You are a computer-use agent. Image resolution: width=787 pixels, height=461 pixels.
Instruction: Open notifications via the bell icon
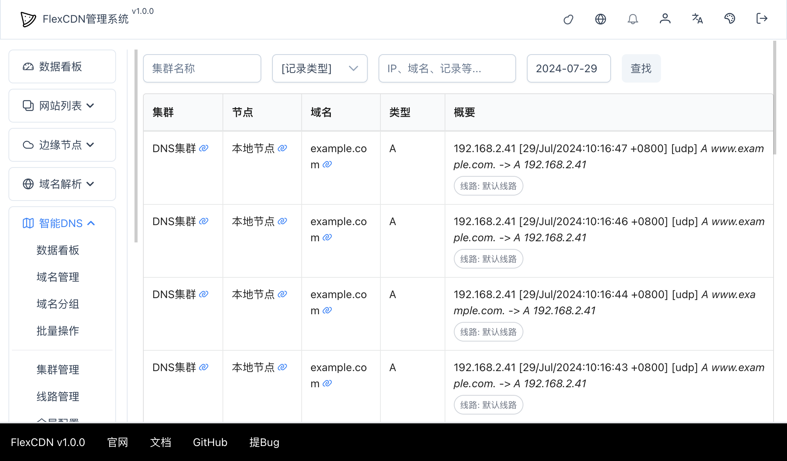633,19
